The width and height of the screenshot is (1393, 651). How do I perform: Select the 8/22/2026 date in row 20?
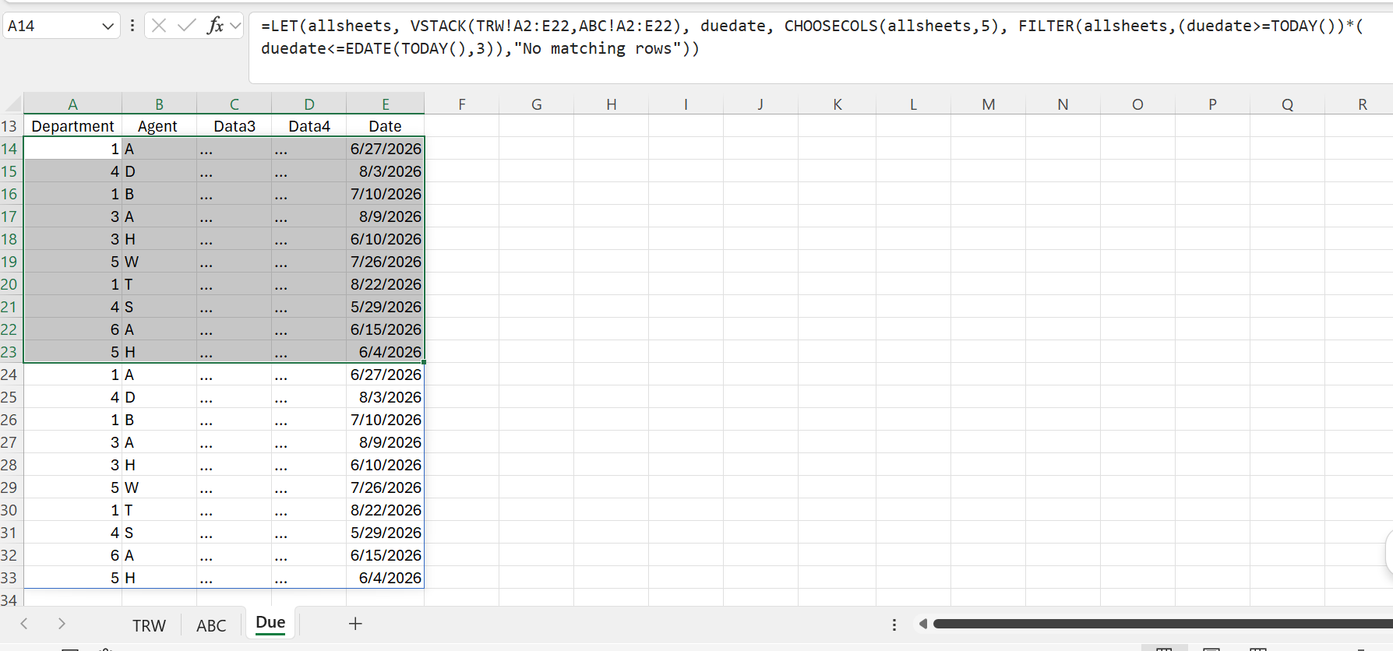pyautogui.click(x=386, y=284)
